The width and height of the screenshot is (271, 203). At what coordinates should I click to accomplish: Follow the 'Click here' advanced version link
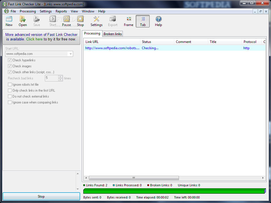coord(34,39)
